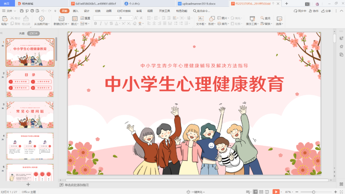Expand the font size dropdown
The height and width of the screenshot is (194, 345).
tap(132, 18)
